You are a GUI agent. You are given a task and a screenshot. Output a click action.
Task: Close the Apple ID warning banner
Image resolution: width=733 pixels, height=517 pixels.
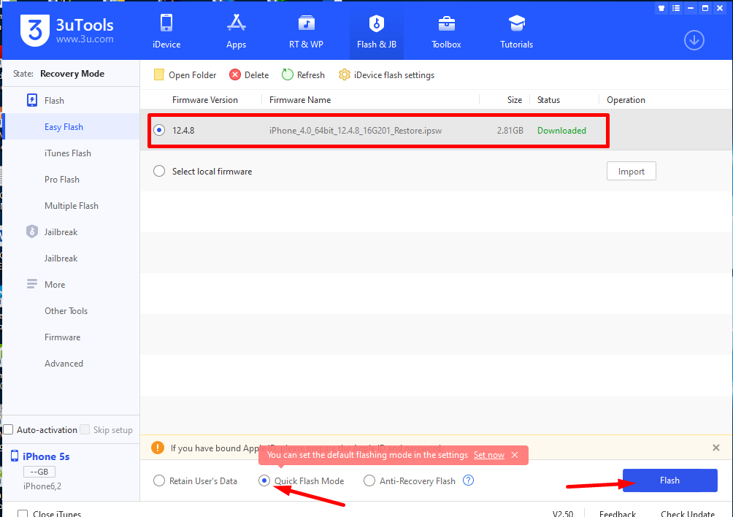click(x=715, y=448)
